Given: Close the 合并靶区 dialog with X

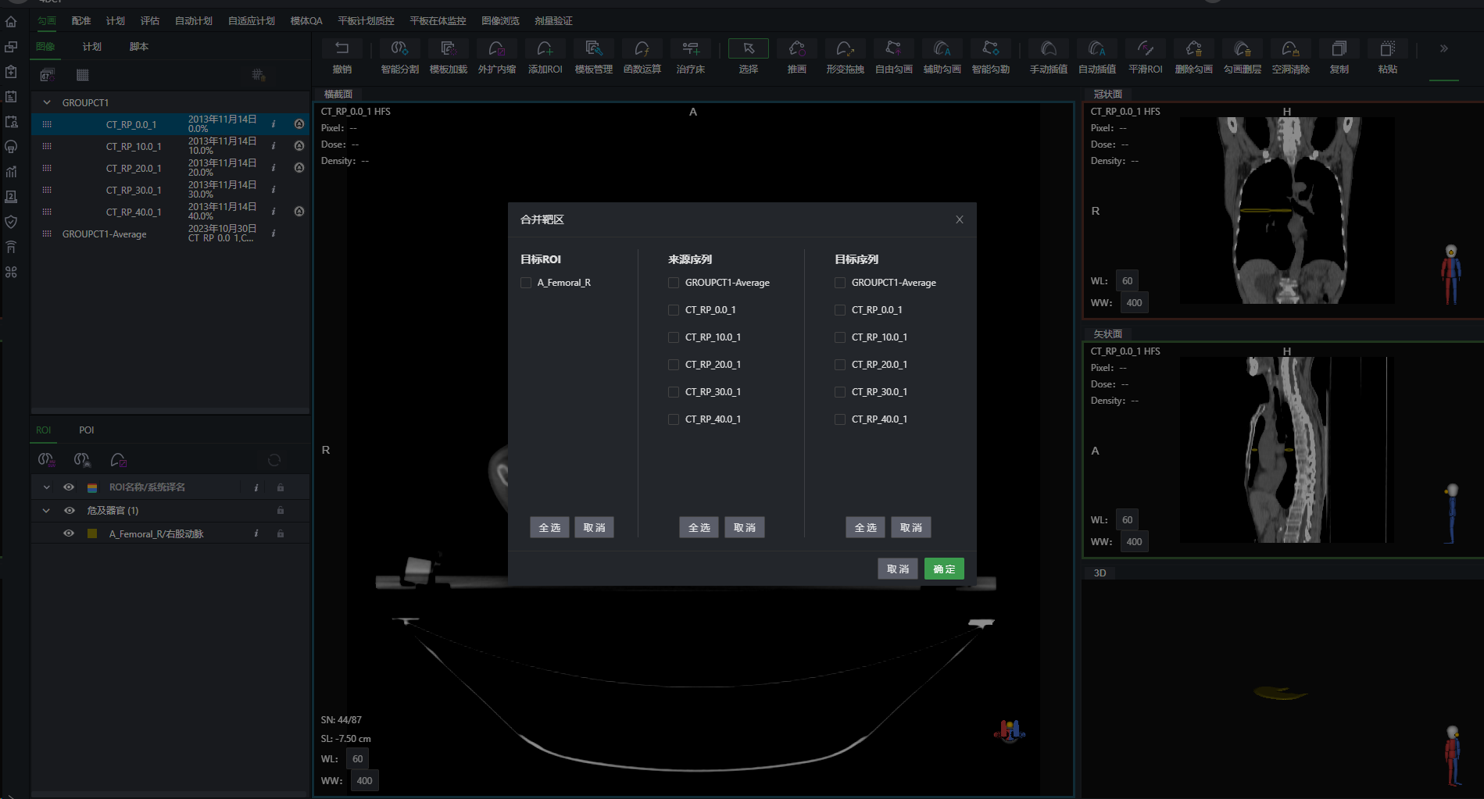Looking at the screenshot, I should click(x=960, y=219).
